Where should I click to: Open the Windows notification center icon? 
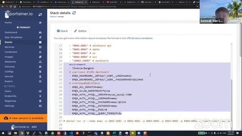[x=237, y=133]
